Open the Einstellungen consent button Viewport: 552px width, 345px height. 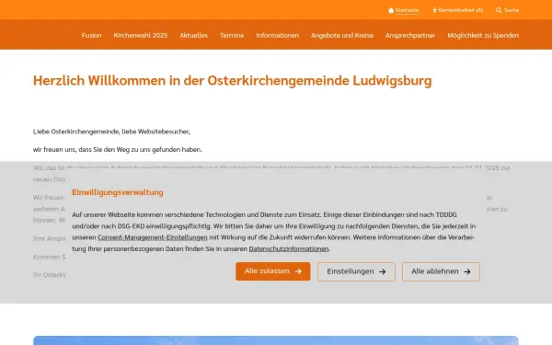click(356, 271)
